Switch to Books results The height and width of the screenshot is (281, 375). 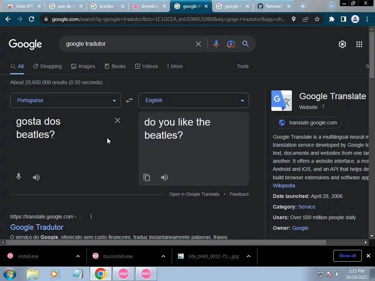(x=115, y=66)
